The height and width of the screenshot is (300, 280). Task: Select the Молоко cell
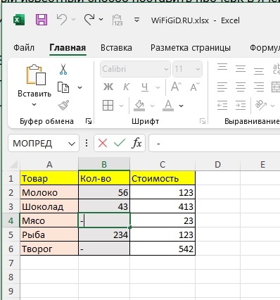[49, 192]
